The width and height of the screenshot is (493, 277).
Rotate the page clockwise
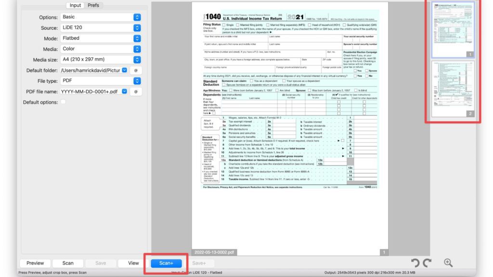427,263
